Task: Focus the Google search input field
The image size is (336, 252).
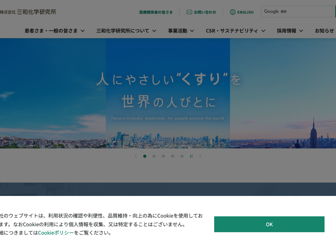Action: (x=308, y=11)
